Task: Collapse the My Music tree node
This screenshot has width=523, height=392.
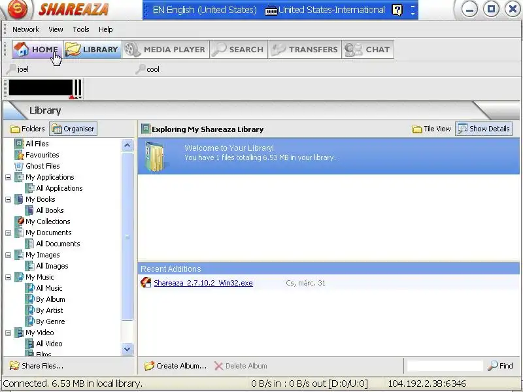Action: pyautogui.click(x=8, y=277)
